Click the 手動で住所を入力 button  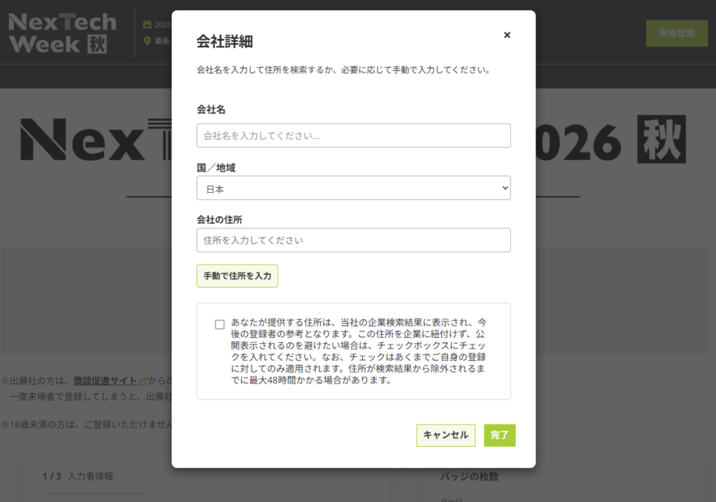click(x=238, y=276)
